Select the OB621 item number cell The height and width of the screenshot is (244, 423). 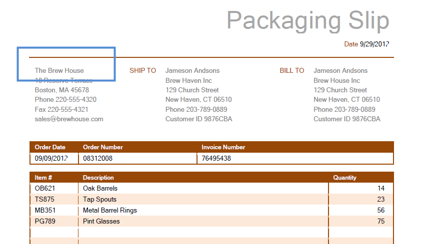[x=45, y=189]
